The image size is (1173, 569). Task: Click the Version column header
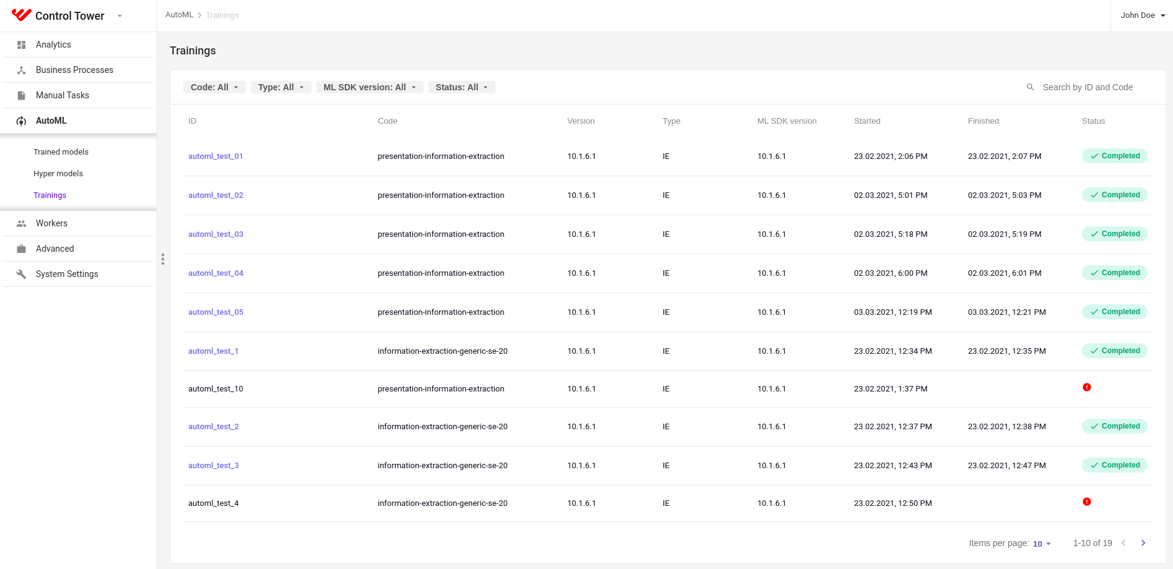point(581,121)
